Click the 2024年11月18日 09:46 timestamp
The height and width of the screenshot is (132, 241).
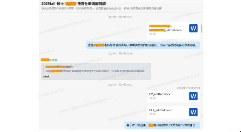coord(120,53)
